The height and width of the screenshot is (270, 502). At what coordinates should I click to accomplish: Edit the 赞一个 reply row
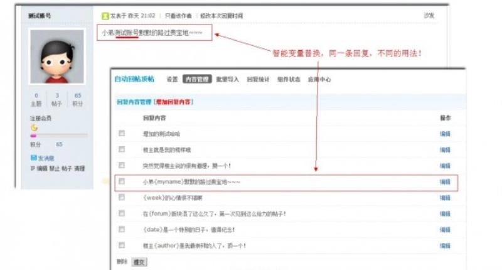tap(445, 166)
